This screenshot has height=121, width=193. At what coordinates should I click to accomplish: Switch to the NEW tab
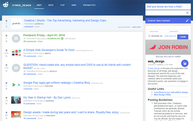coord(51,5)
